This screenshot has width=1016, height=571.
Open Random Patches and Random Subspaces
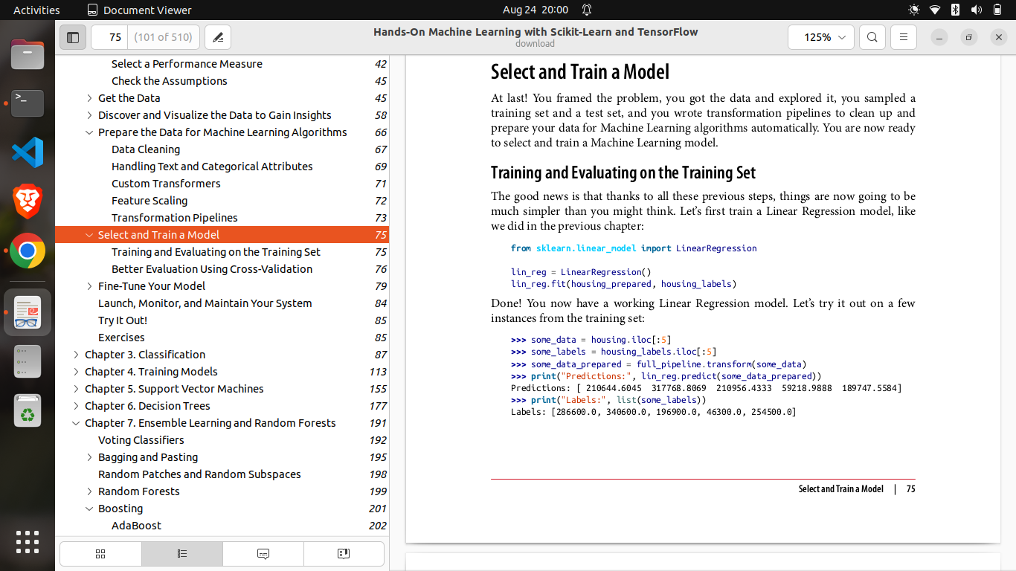199,474
